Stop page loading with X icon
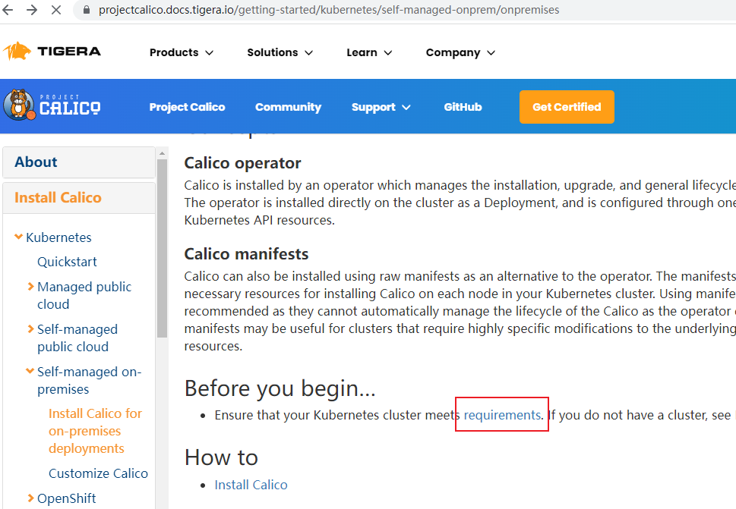Image resolution: width=736 pixels, height=509 pixels. coord(58,11)
